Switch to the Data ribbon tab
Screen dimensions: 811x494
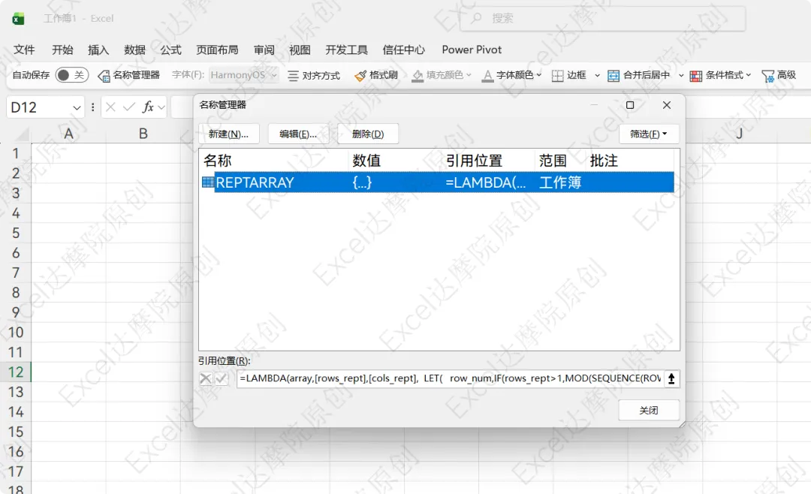(x=134, y=50)
